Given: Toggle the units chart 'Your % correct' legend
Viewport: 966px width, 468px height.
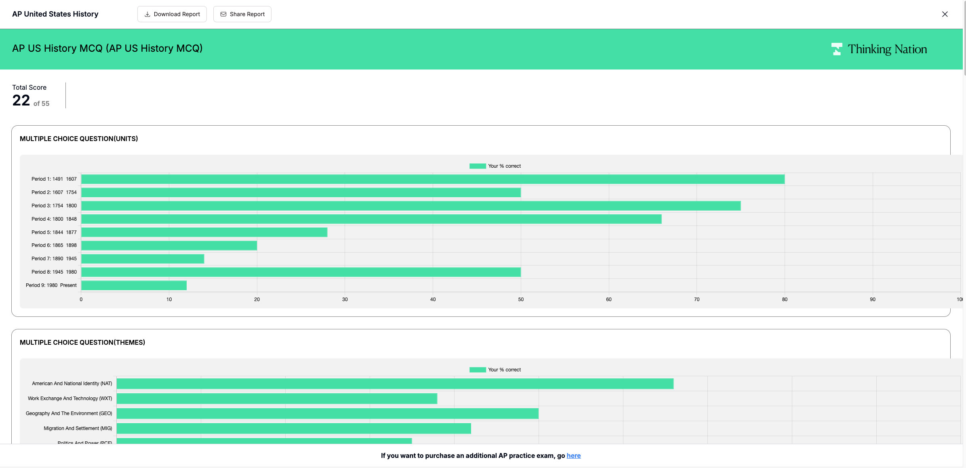Looking at the screenshot, I should [x=504, y=166].
